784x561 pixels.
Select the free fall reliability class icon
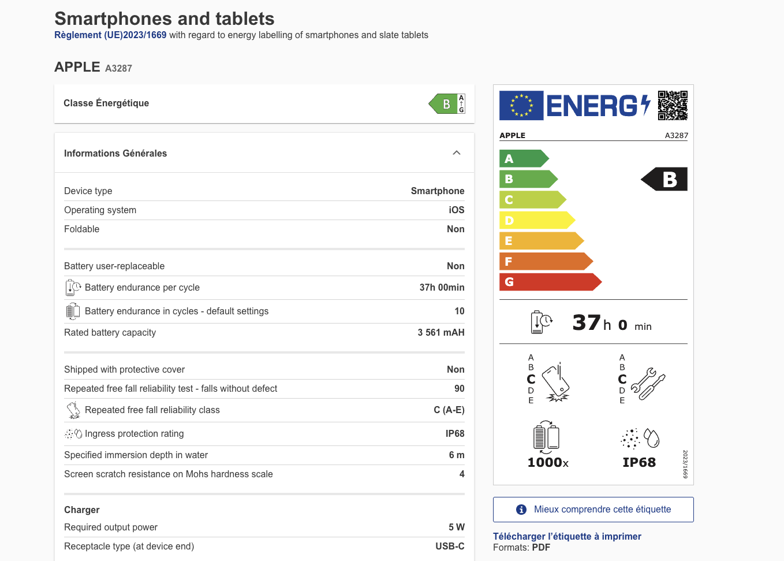click(73, 410)
